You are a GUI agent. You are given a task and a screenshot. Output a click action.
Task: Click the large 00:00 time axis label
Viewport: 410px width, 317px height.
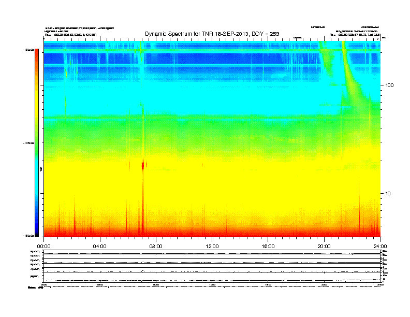click(43, 247)
